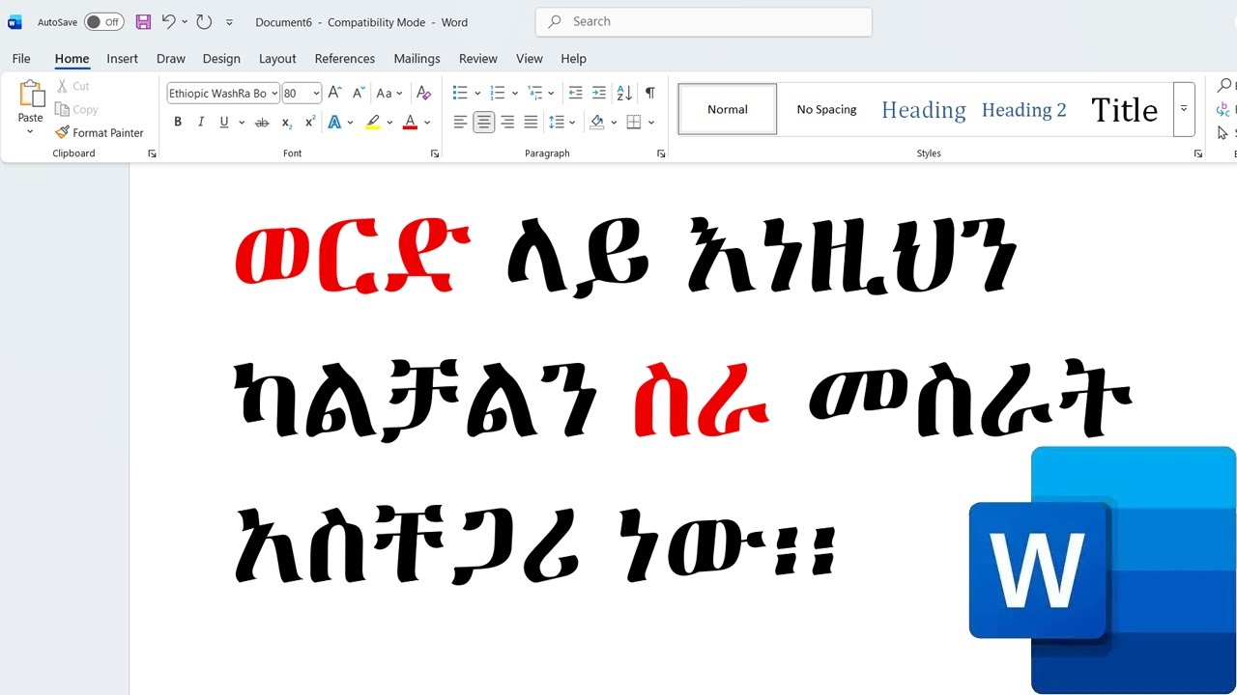The width and height of the screenshot is (1237, 695).
Task: Center align text
Action: pos(484,122)
